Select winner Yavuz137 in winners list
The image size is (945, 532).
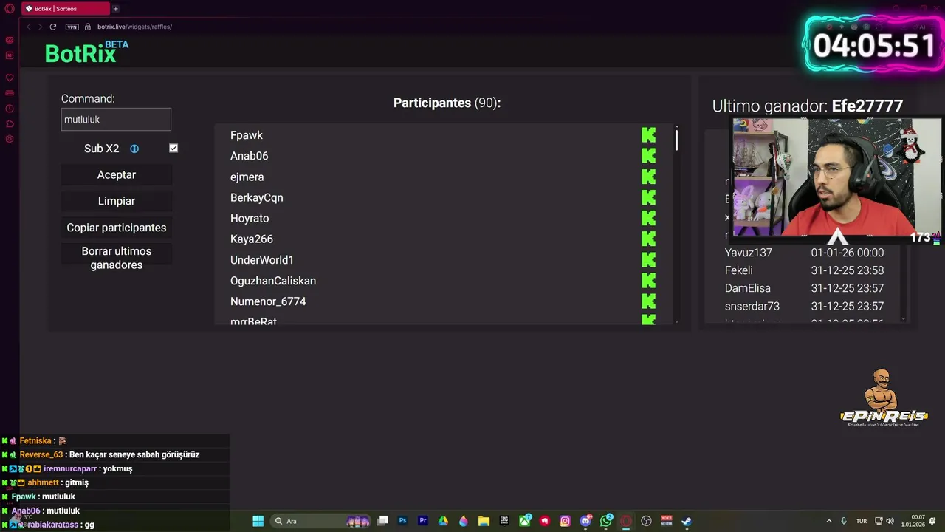coord(749,253)
